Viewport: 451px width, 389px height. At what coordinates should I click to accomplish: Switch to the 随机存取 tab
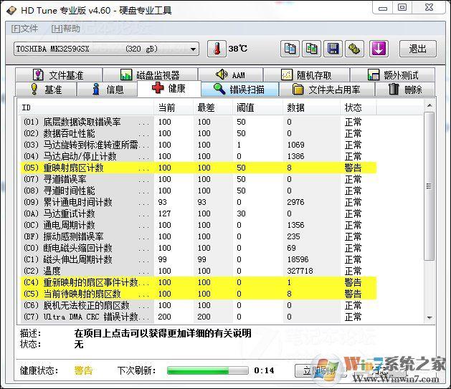coord(306,75)
